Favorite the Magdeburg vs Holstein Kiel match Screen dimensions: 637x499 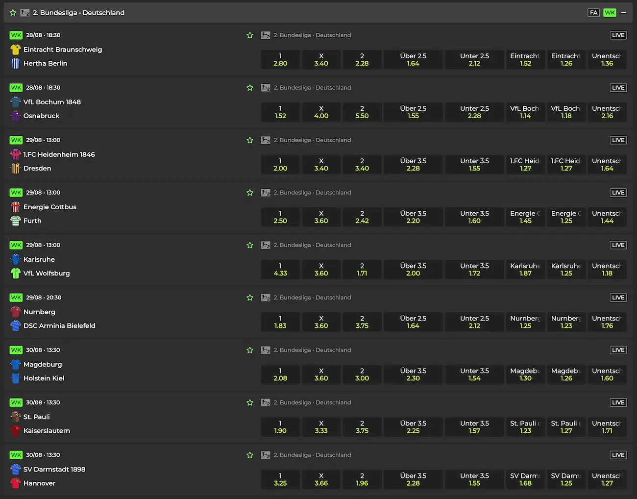250,350
